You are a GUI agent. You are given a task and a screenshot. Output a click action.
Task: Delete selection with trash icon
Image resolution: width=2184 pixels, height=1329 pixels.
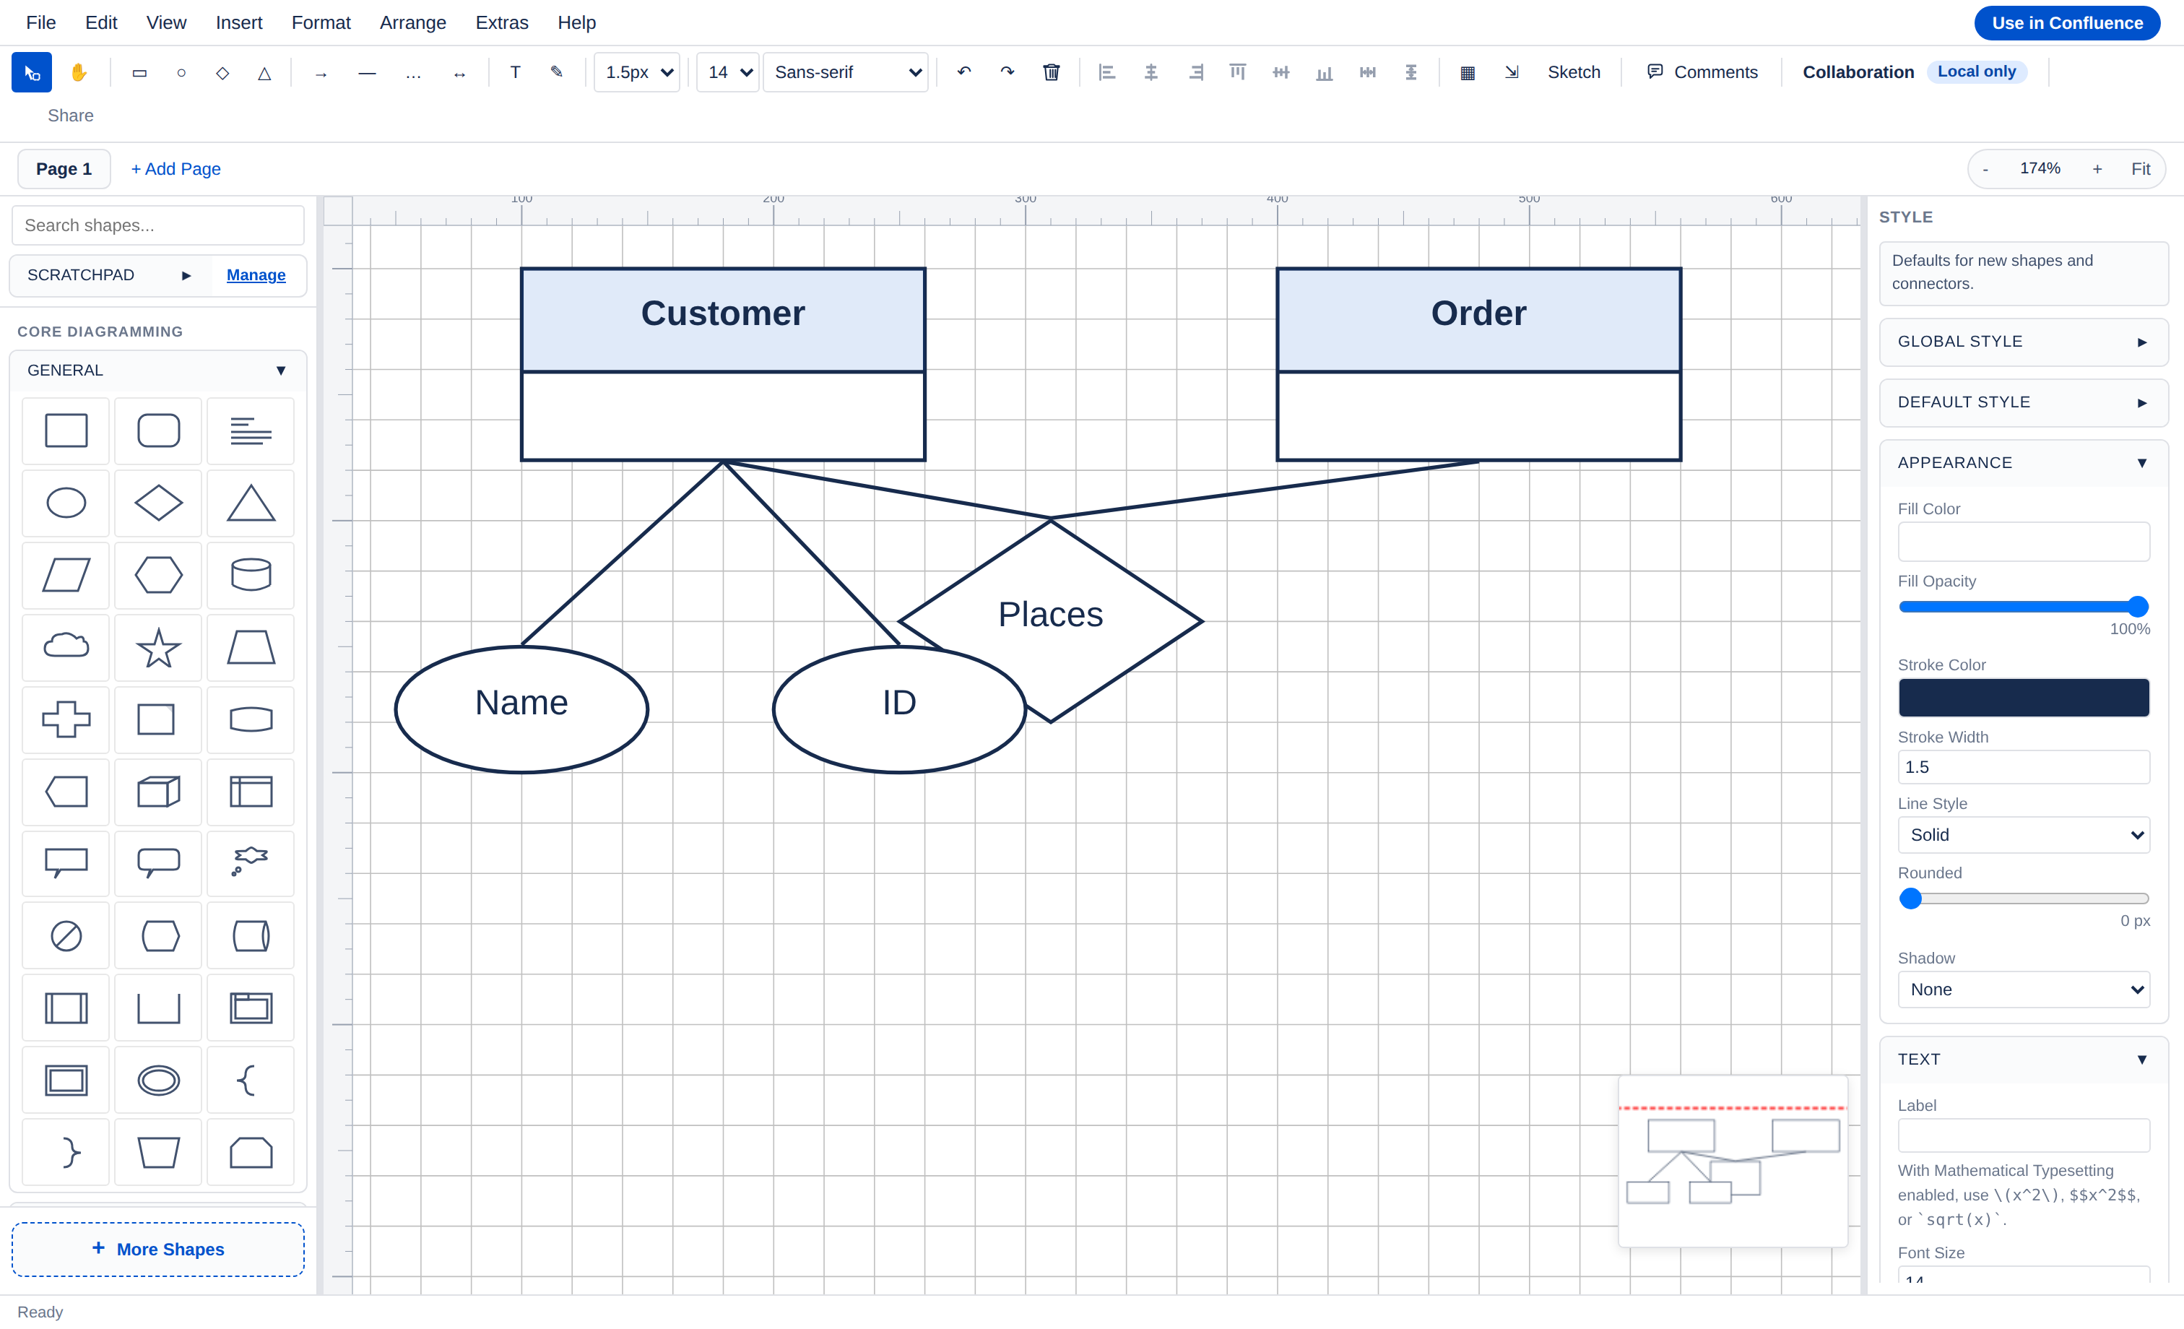click(x=1052, y=73)
